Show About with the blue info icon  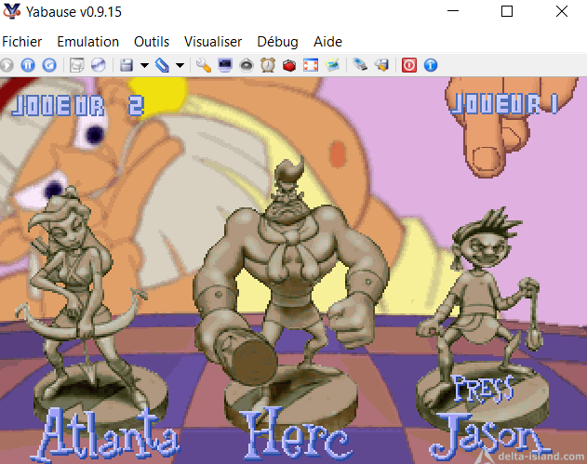(431, 65)
